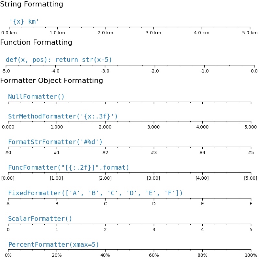Click the ScalarFormatter() label
Screen dimensions: 259x259
click(x=40, y=219)
